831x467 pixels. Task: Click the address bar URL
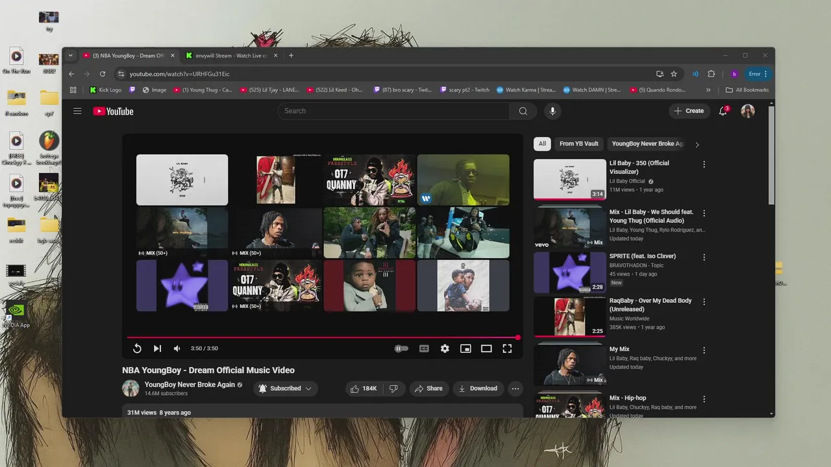pyautogui.click(x=179, y=74)
